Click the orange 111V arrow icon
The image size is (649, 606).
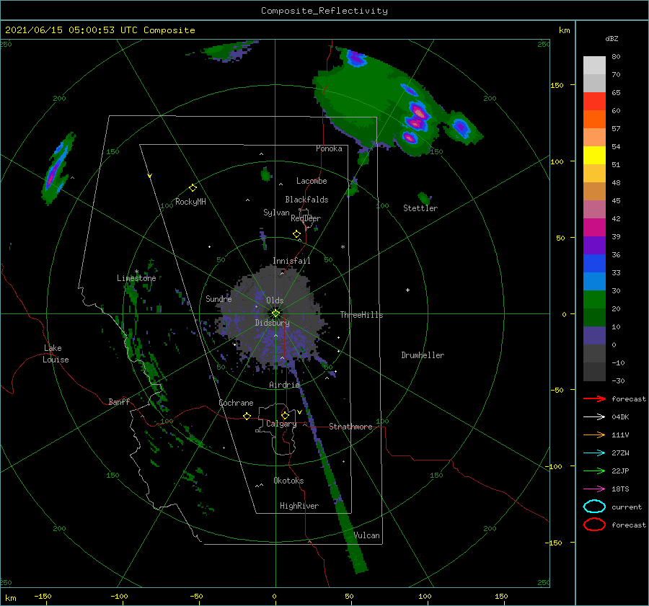[x=594, y=435]
